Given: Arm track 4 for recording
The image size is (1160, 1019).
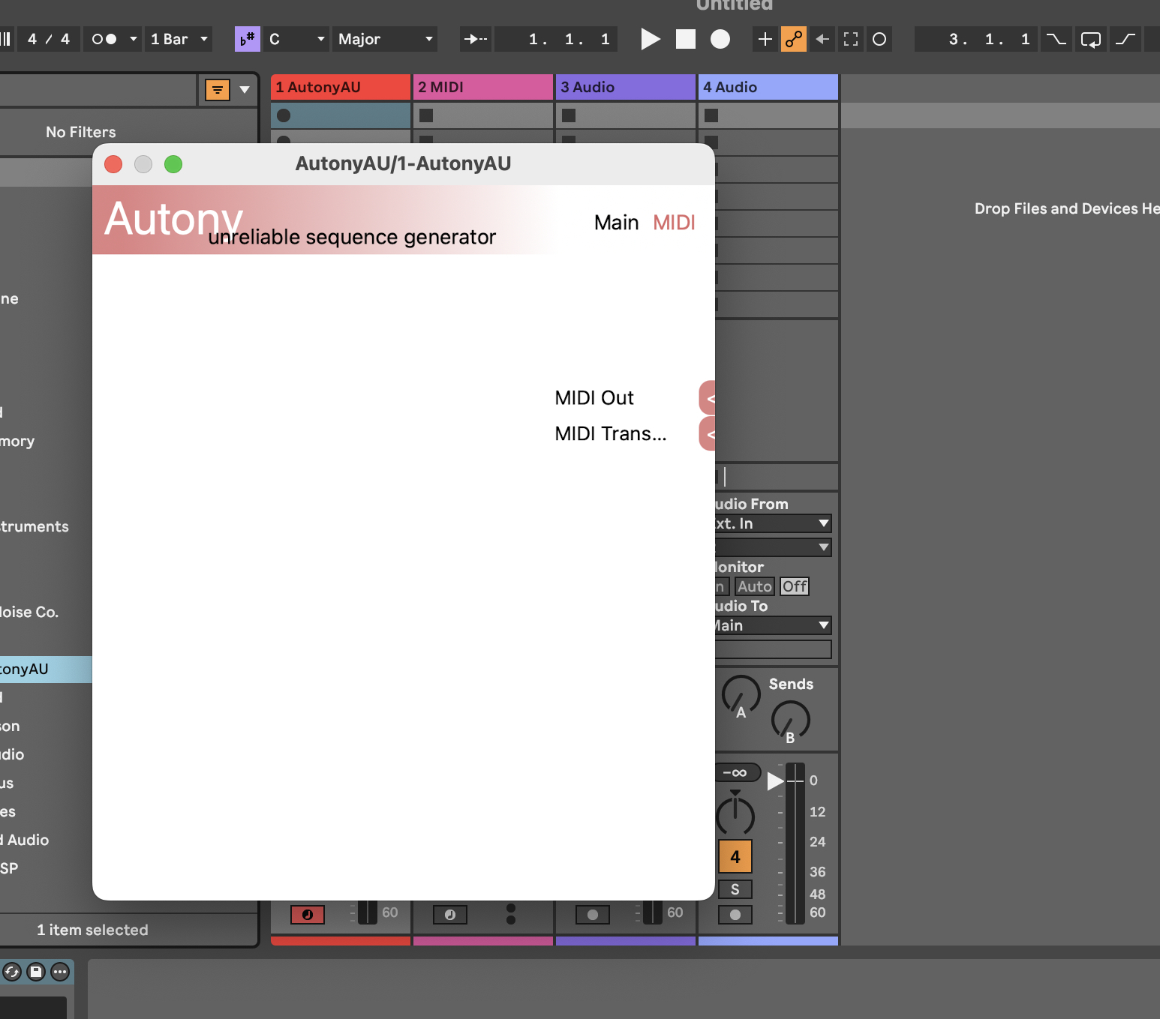Looking at the screenshot, I should 735,915.
